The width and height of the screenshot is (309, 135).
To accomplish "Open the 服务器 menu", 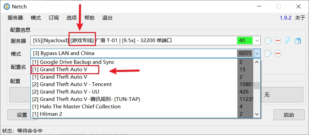I will coord(15,18).
